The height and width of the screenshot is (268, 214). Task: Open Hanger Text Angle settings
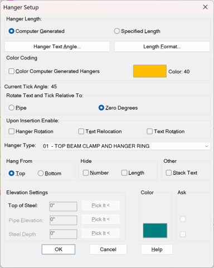tap(57, 47)
